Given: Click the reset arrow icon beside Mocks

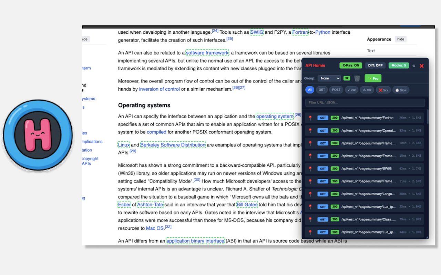Looking at the screenshot, I should (x=414, y=66).
